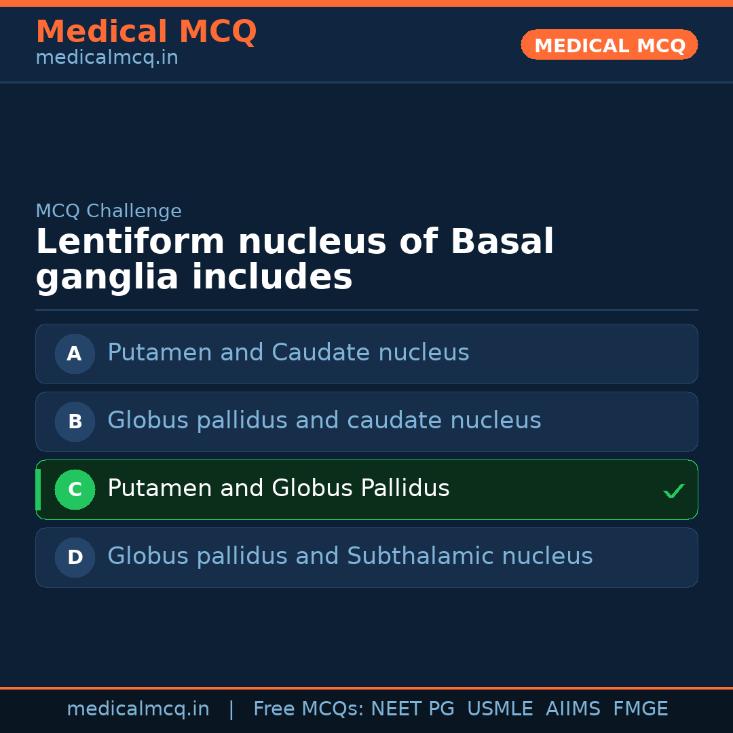Screen dimensions: 733x733
Task: Click the letter D option circle
Action: [75, 557]
